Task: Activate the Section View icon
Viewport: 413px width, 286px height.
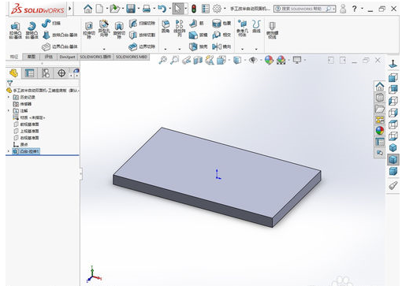Action: click(x=198, y=61)
